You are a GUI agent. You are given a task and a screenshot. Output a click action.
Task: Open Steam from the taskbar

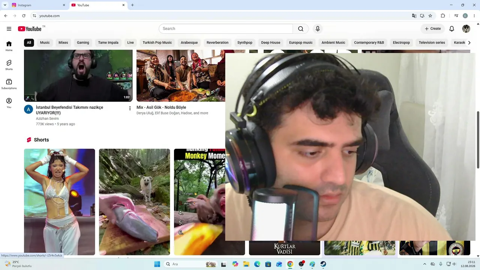323,264
